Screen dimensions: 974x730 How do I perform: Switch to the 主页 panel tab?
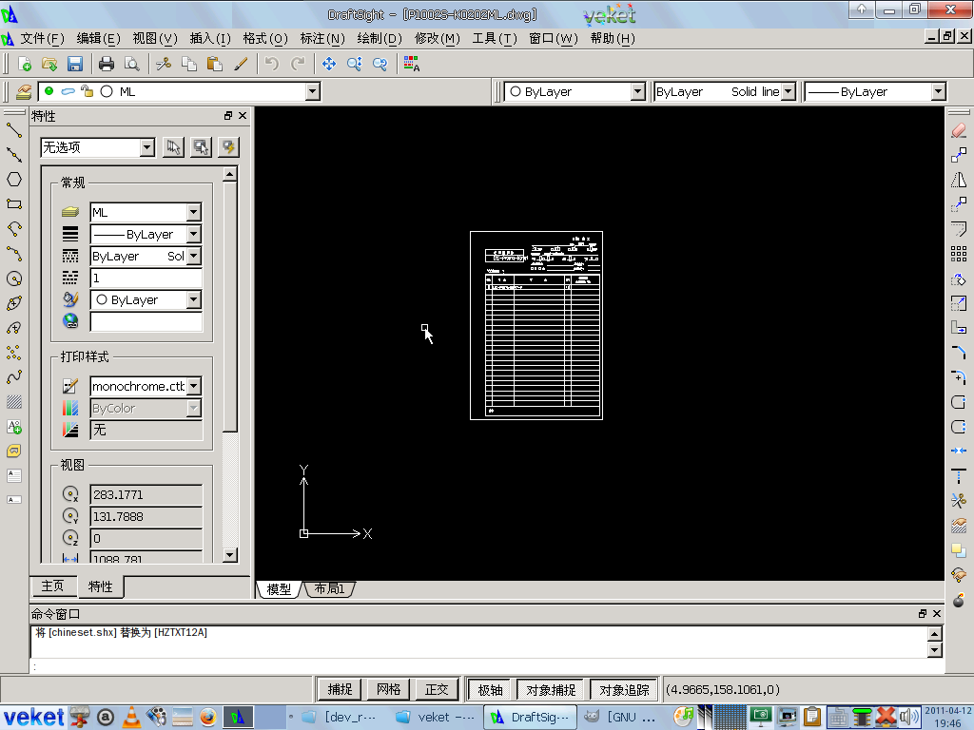53,586
